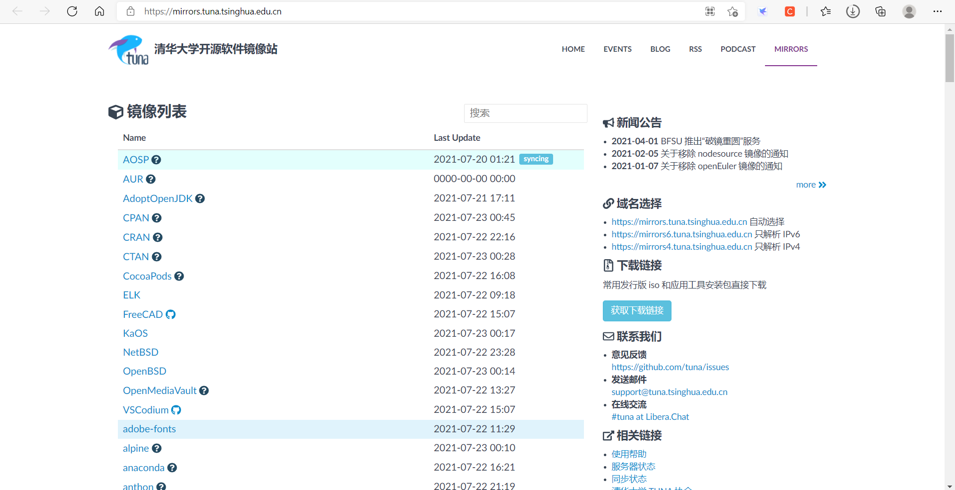Screen dimensions: 955x490
Task: Open the HOME menu item
Action: coord(573,49)
